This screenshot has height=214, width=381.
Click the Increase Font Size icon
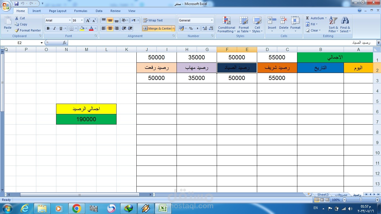coord(88,20)
